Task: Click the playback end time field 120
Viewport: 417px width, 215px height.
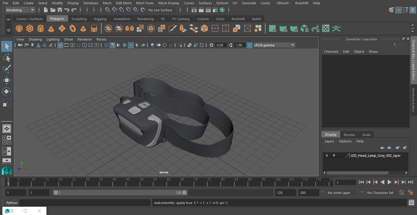Action: [285, 193]
